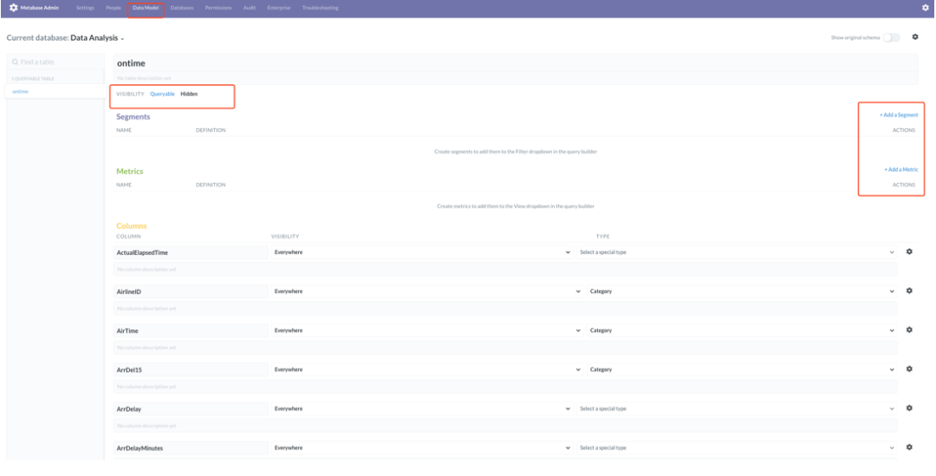Click the Add a Metric link

coord(900,170)
